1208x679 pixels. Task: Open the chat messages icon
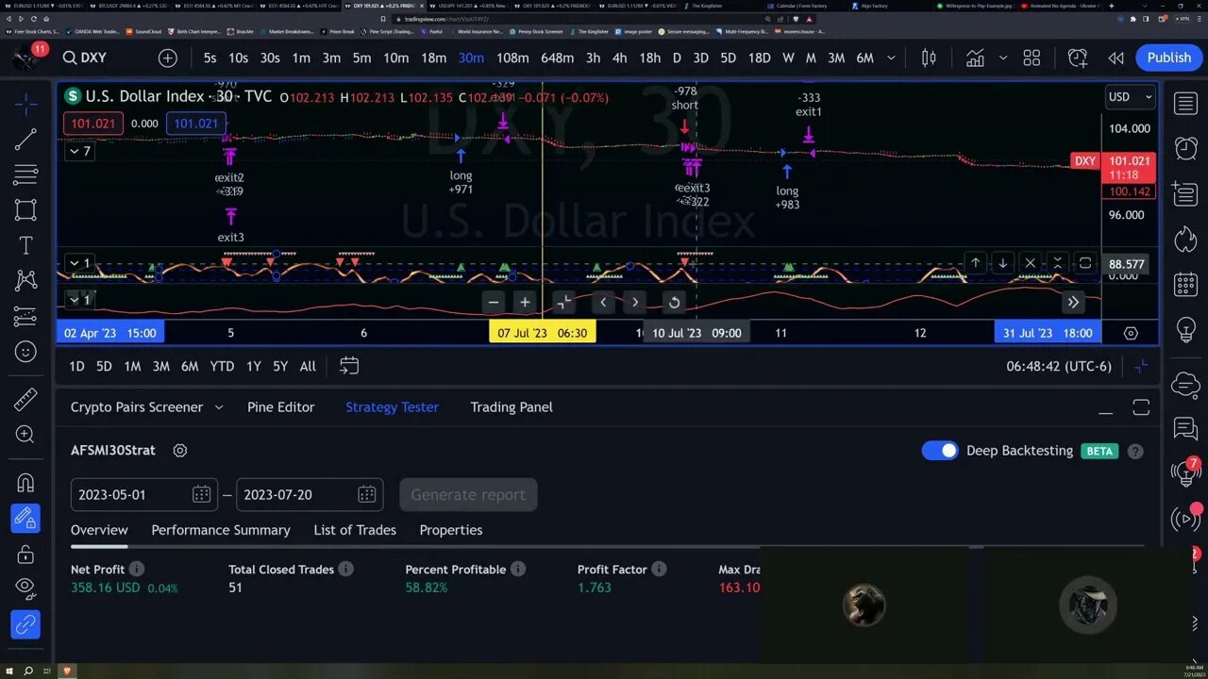(x=1185, y=429)
